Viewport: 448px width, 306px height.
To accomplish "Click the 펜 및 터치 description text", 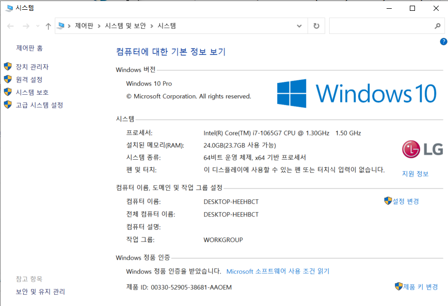I will (x=294, y=170).
